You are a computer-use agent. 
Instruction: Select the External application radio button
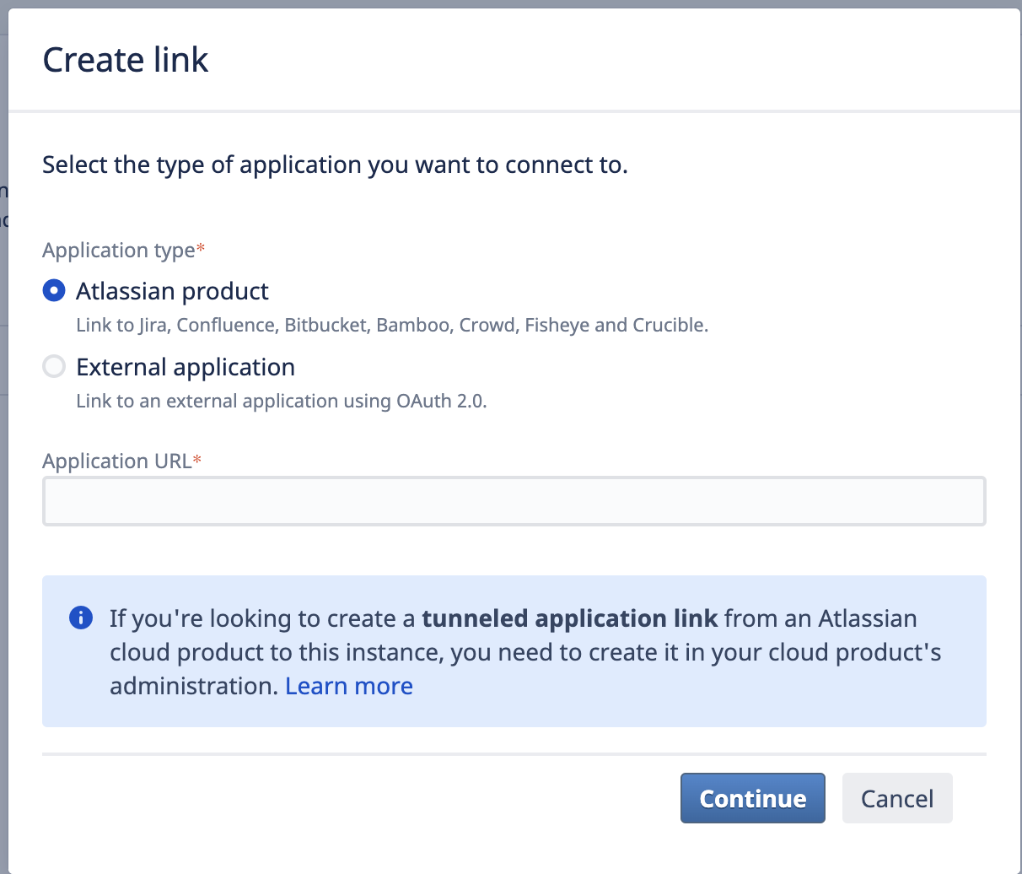[53, 366]
